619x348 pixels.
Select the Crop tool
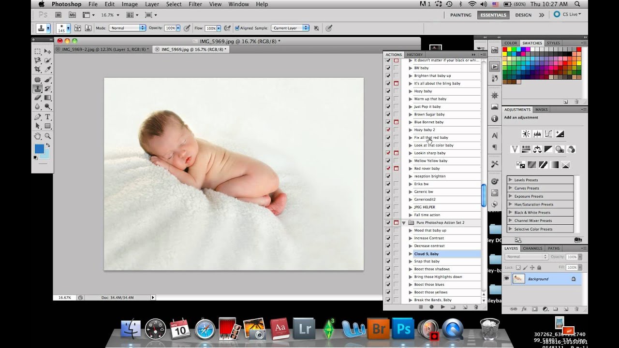pyautogui.click(x=37, y=70)
